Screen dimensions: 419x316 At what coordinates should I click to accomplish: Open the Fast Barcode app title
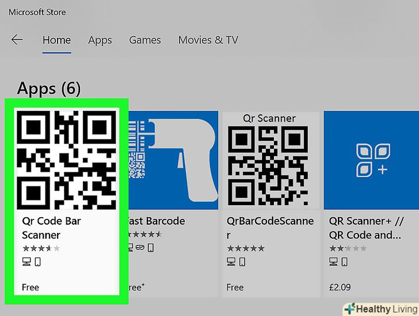click(157, 221)
